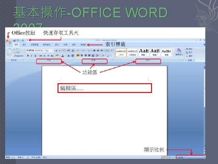Click the Change Case (Aa) icon
The height and width of the screenshot is (164, 218).
coord(52,56)
